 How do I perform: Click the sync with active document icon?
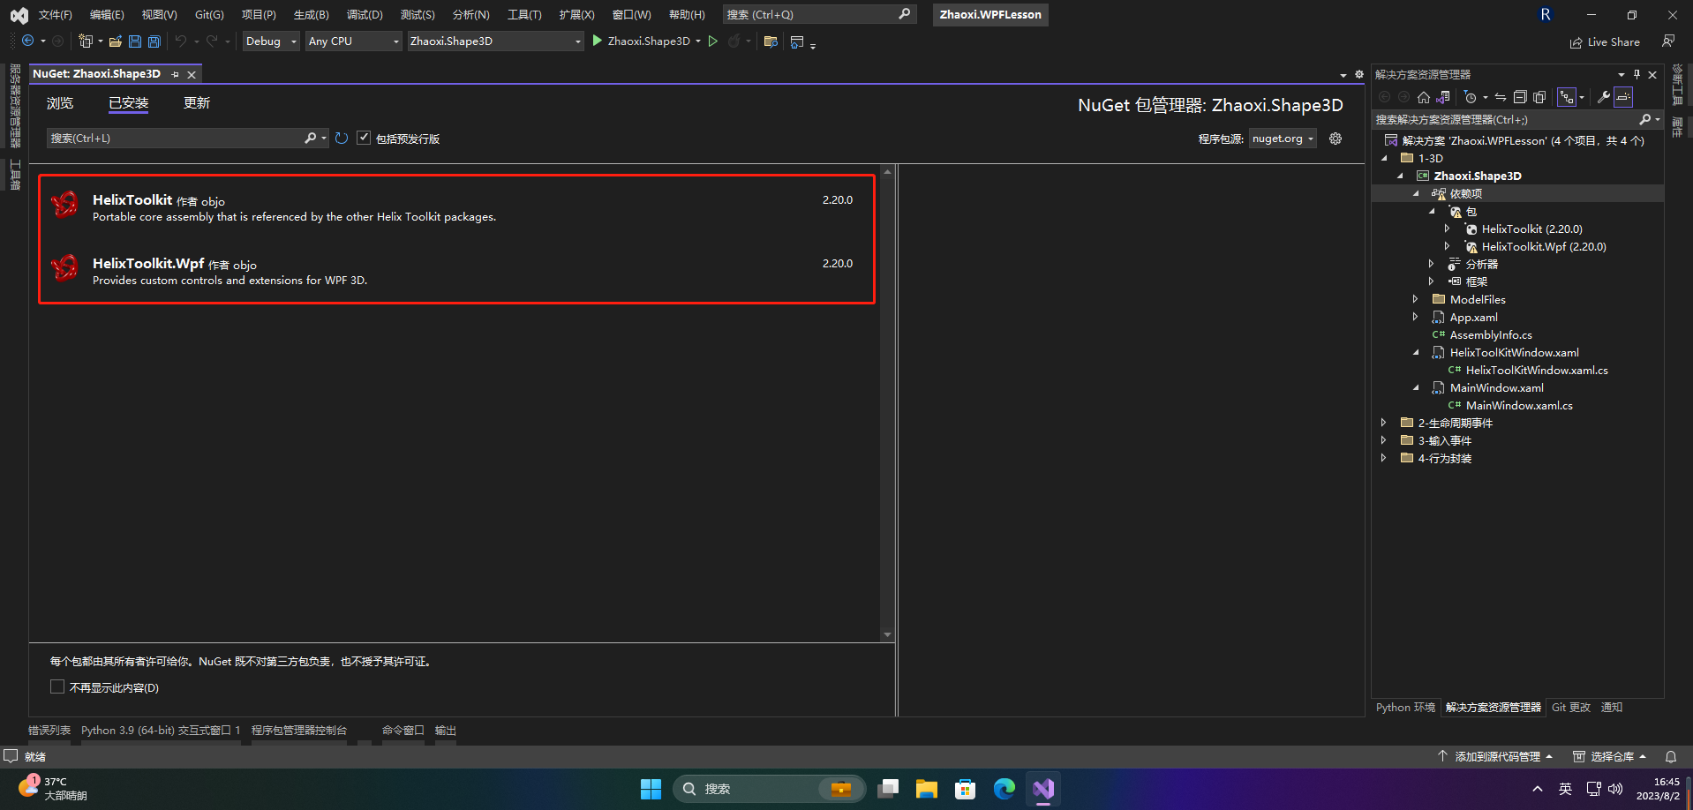pos(1501,97)
